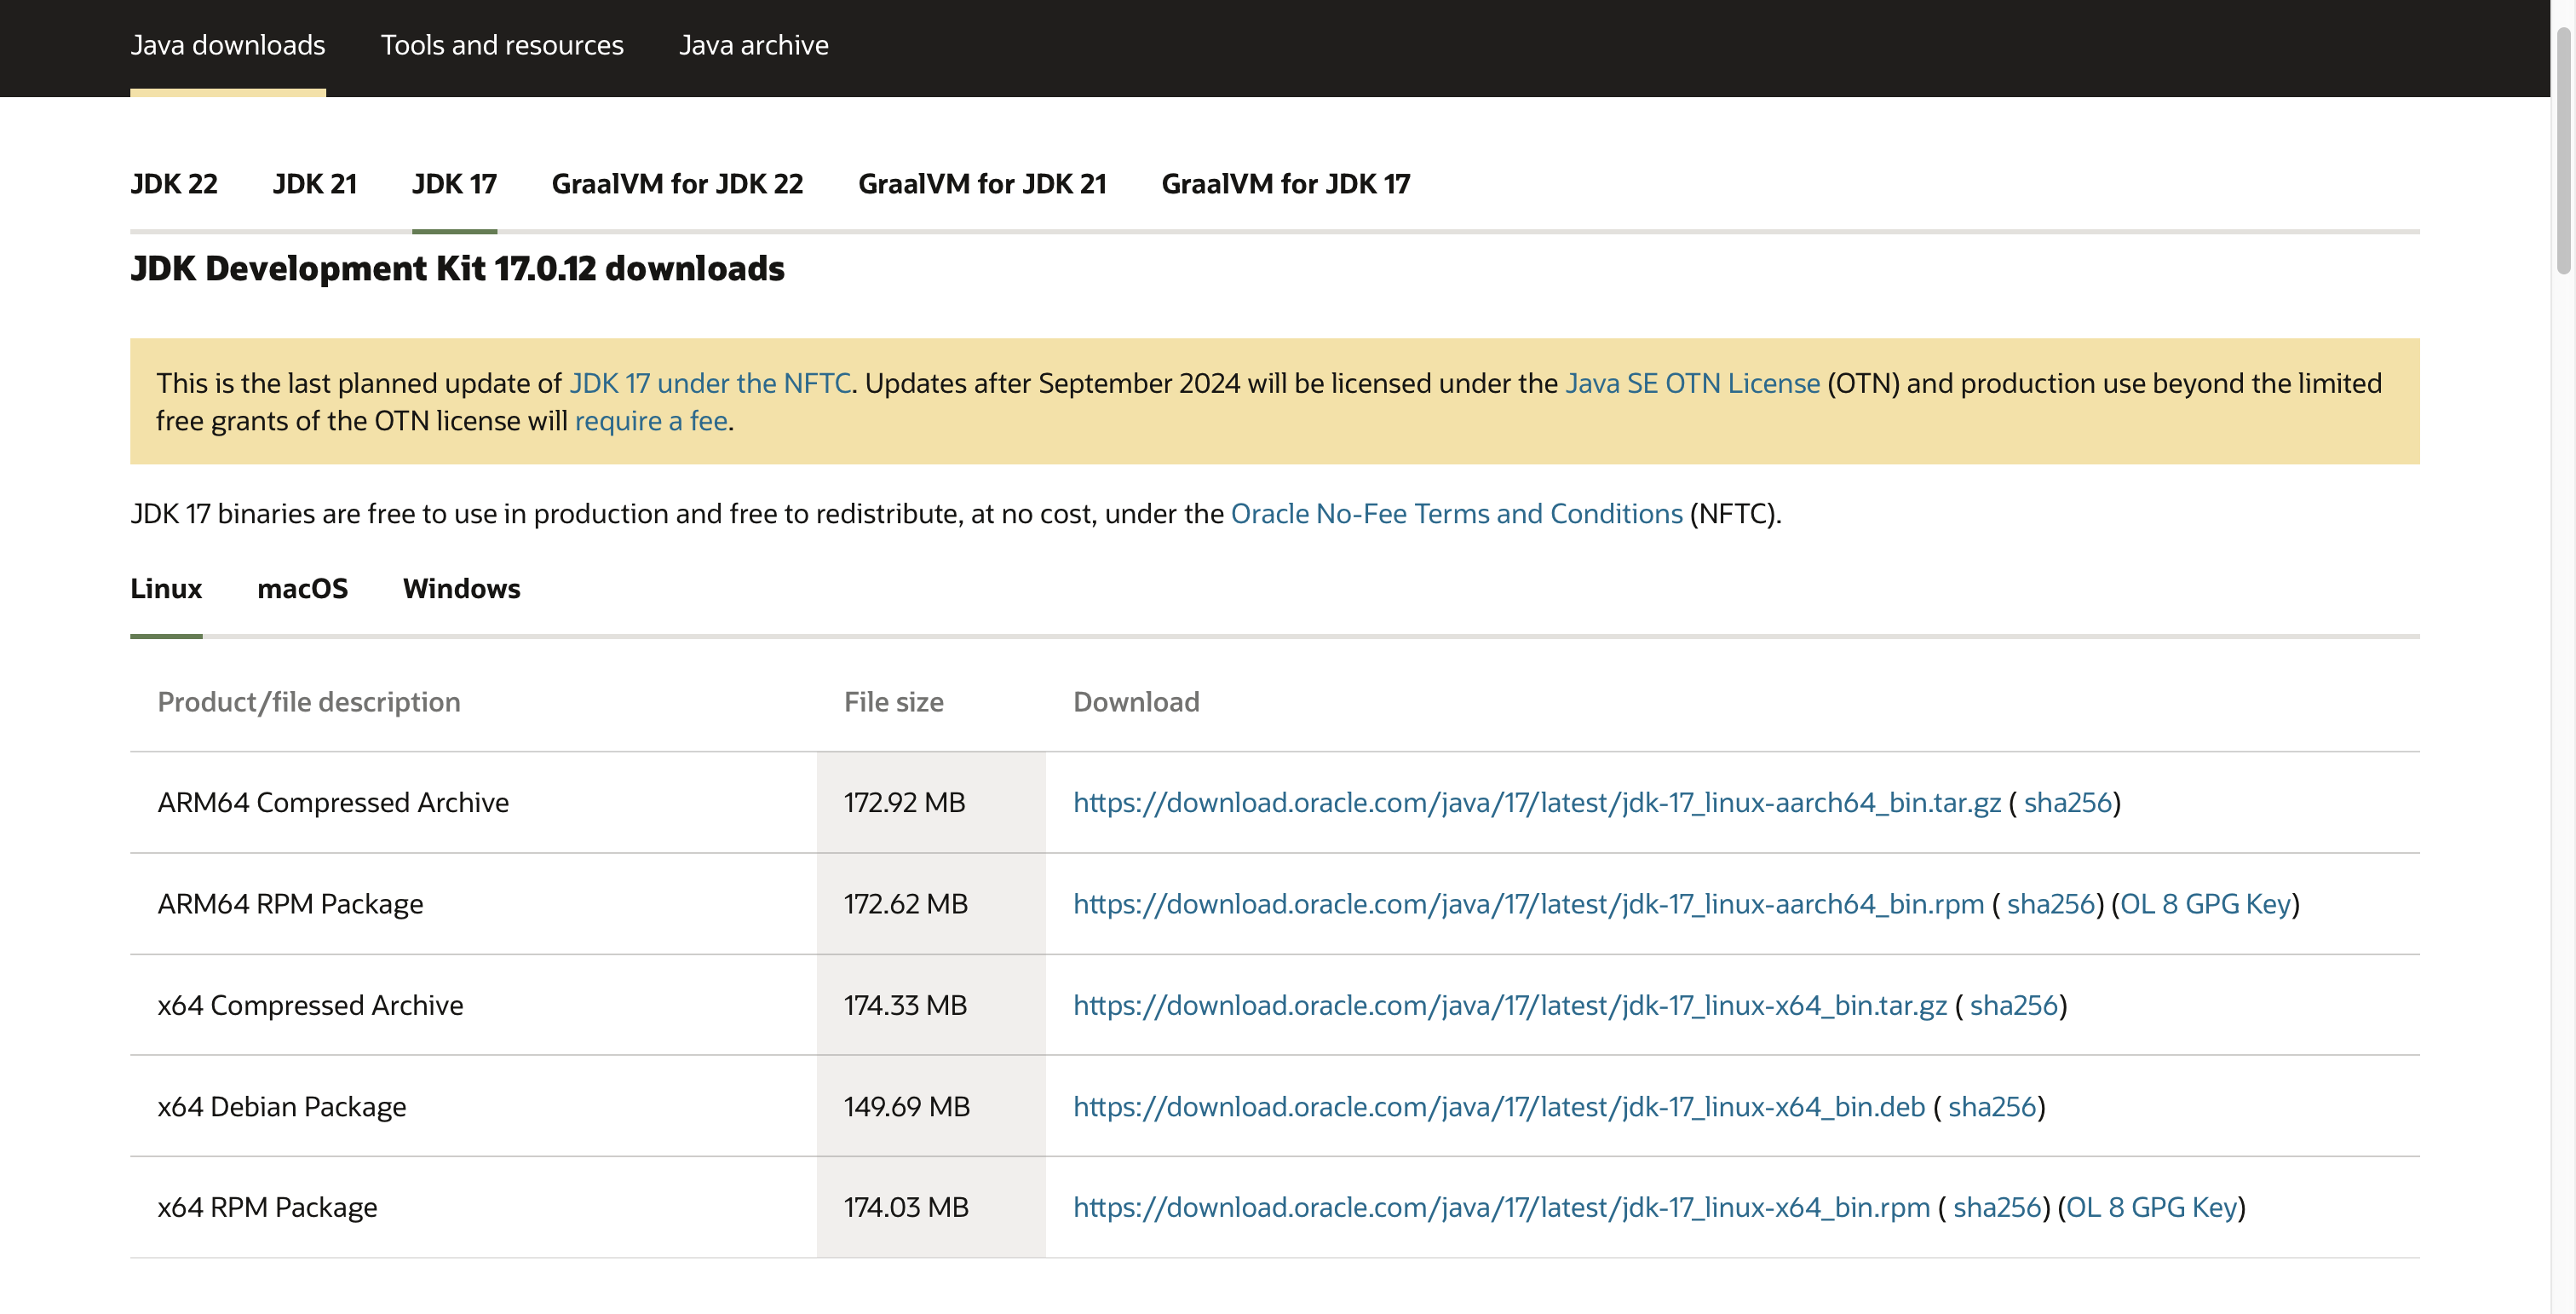Open the Java downloads nav tab

coord(228,45)
